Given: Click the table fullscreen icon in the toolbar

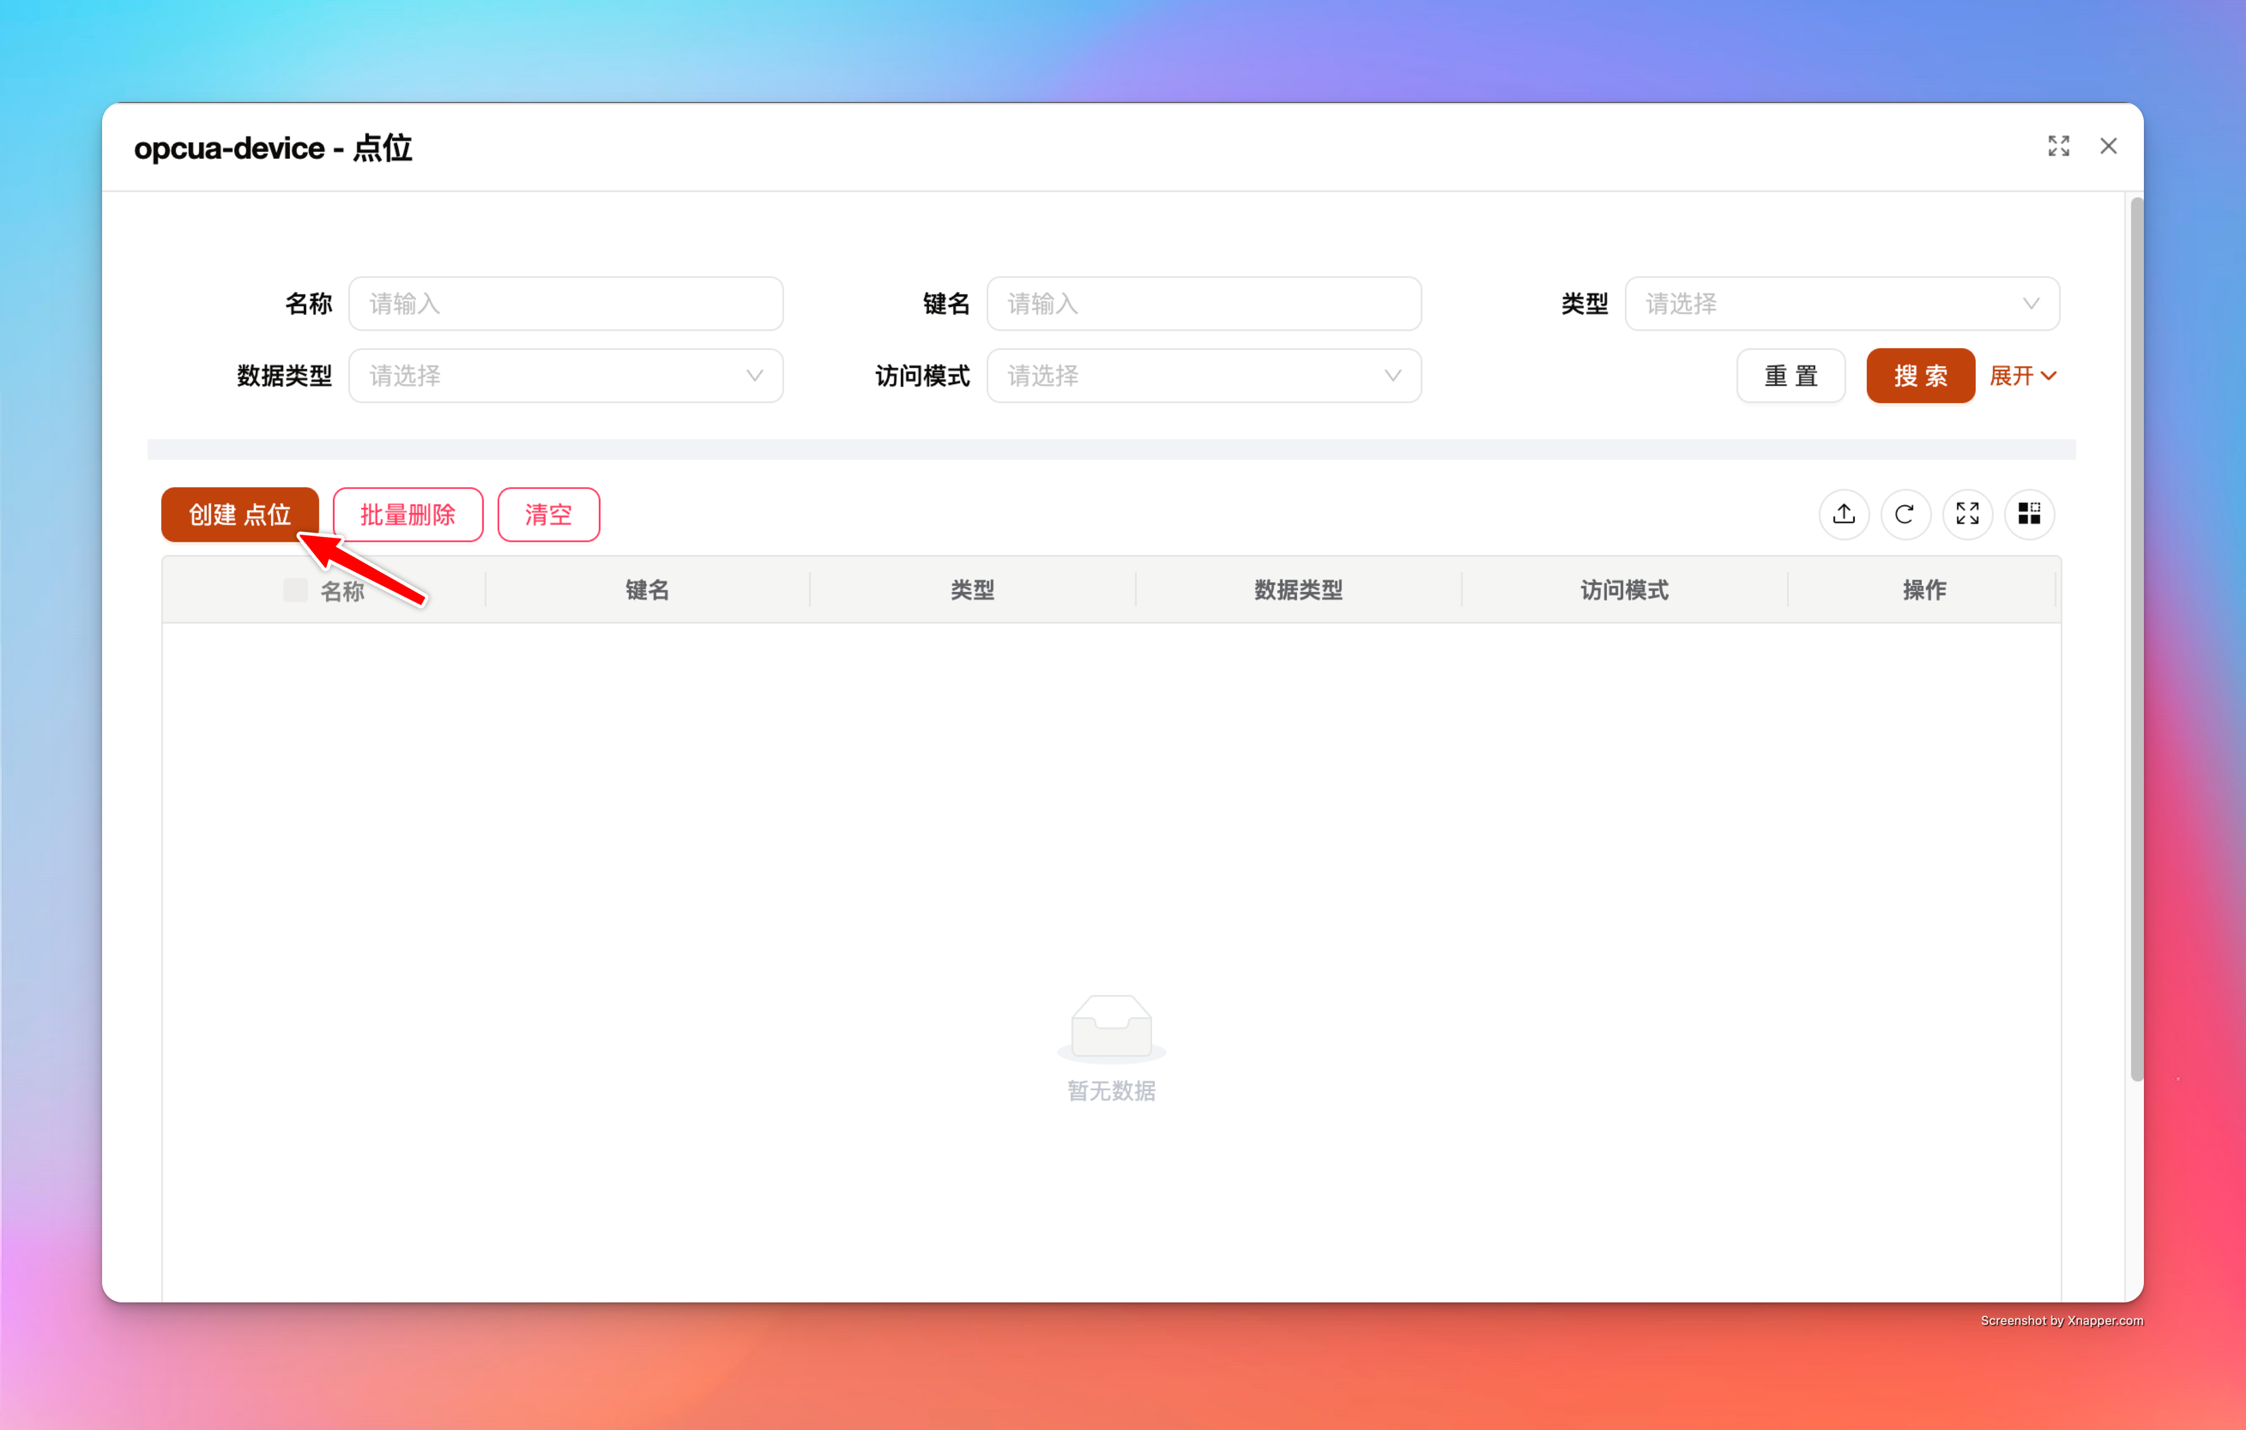Looking at the screenshot, I should (1967, 514).
